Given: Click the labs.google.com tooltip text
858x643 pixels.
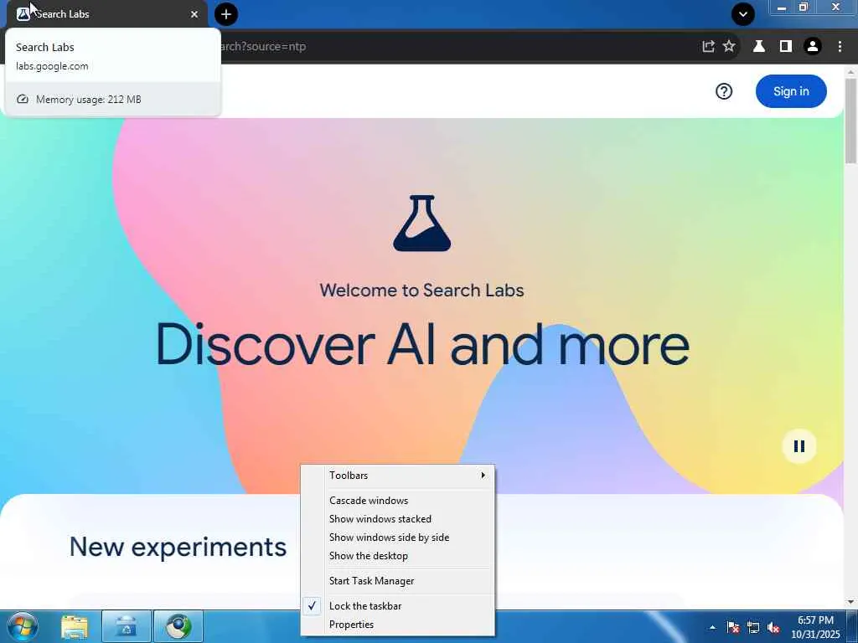Looking at the screenshot, I should click(x=52, y=66).
